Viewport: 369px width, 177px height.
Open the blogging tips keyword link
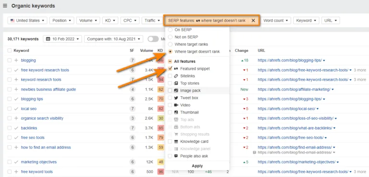(32, 99)
